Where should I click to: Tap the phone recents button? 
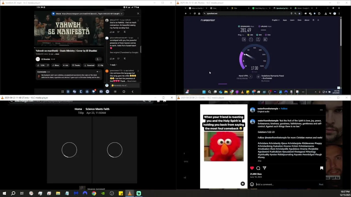point(115,92)
